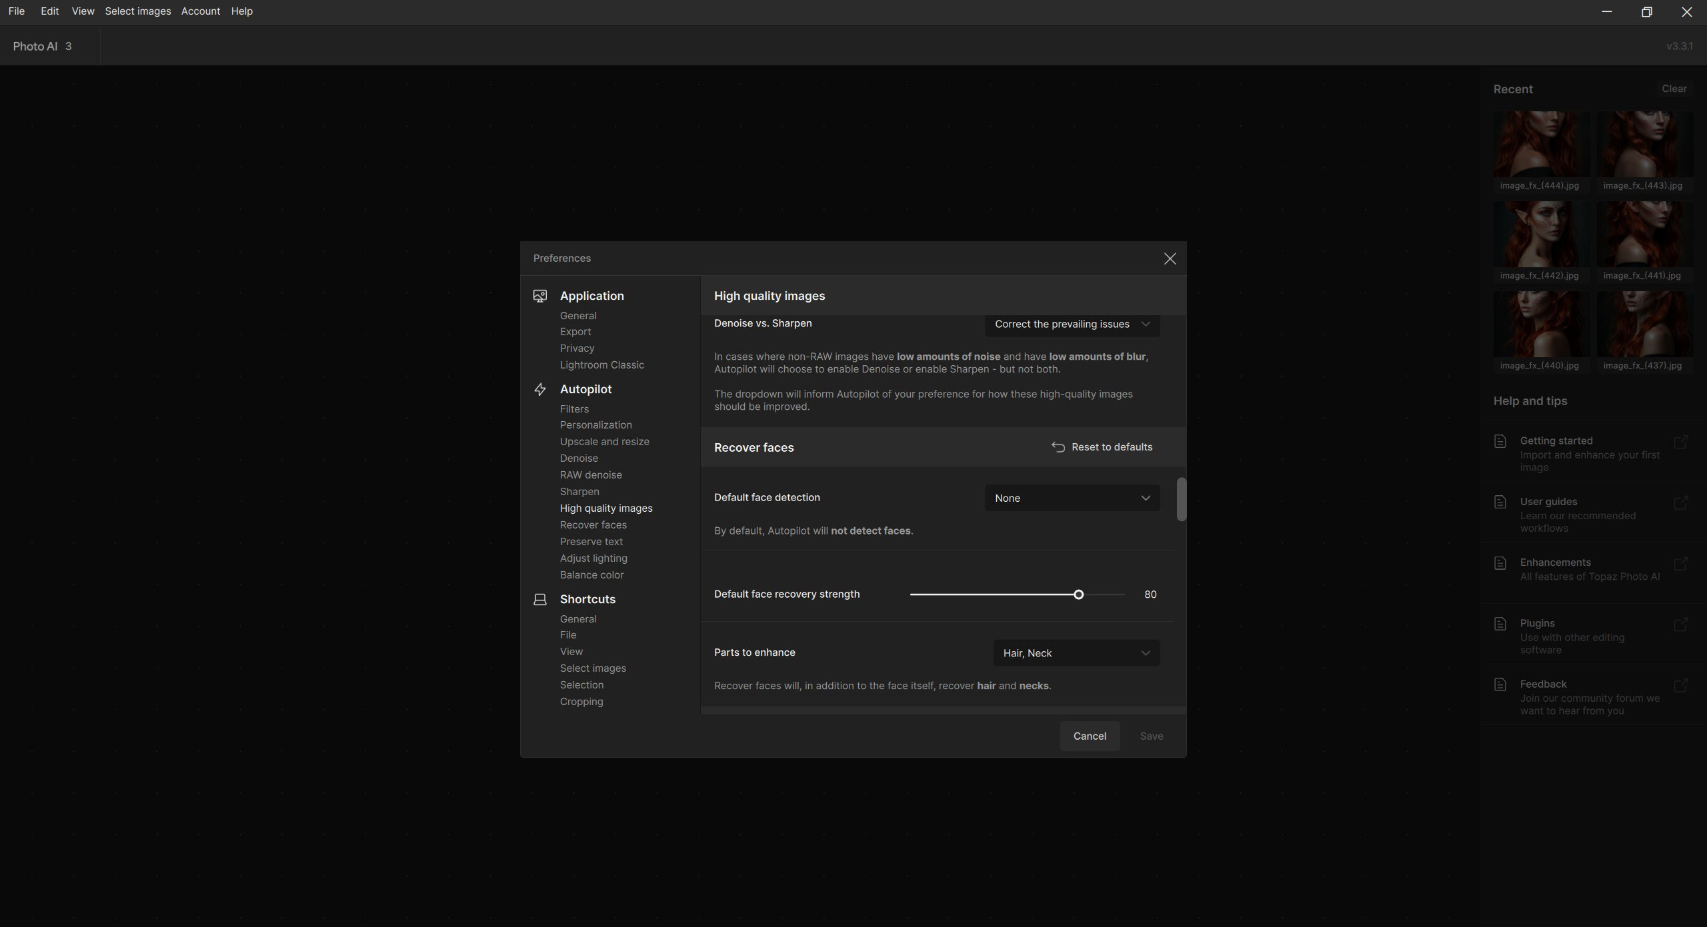
Task: Open the Select images menu
Action: click(x=137, y=11)
